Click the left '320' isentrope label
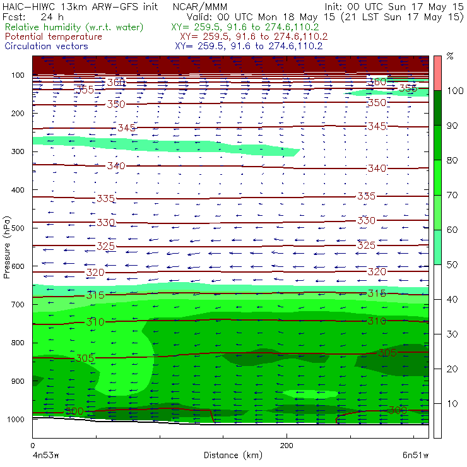Screen dimensions: 467x467 (x=95, y=272)
